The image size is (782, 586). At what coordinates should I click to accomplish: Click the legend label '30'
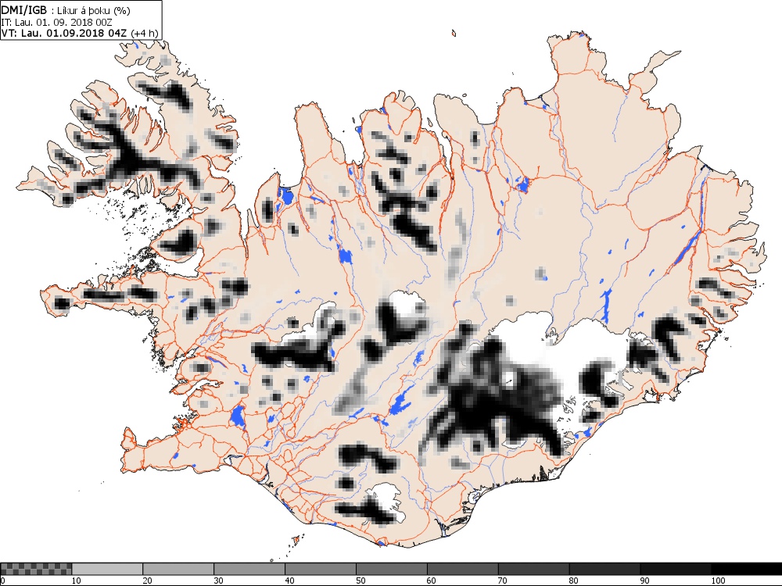218,581
